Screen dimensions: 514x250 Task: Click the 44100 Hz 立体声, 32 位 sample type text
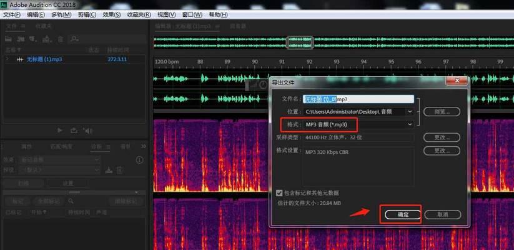point(334,137)
